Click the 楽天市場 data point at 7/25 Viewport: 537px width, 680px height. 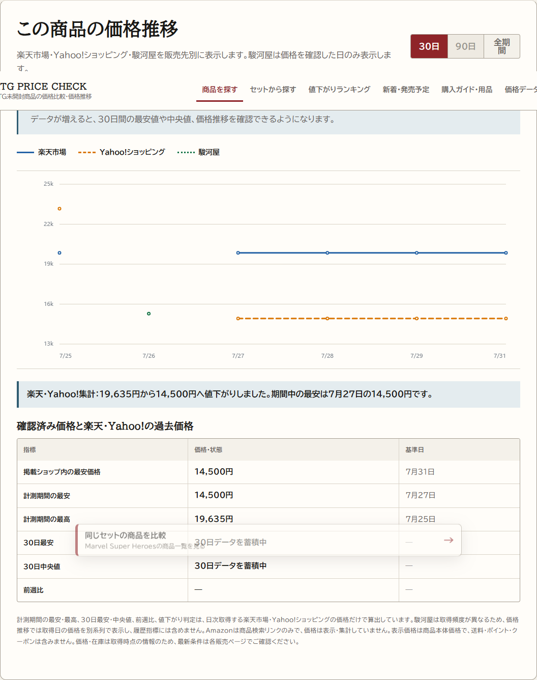pyautogui.click(x=59, y=253)
